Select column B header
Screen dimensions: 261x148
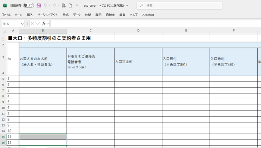point(43,30)
